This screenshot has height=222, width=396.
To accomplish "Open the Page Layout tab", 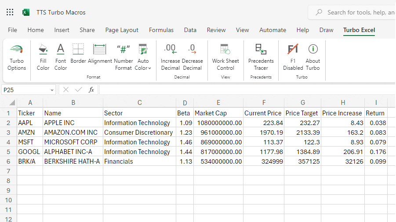I will point(122,30).
